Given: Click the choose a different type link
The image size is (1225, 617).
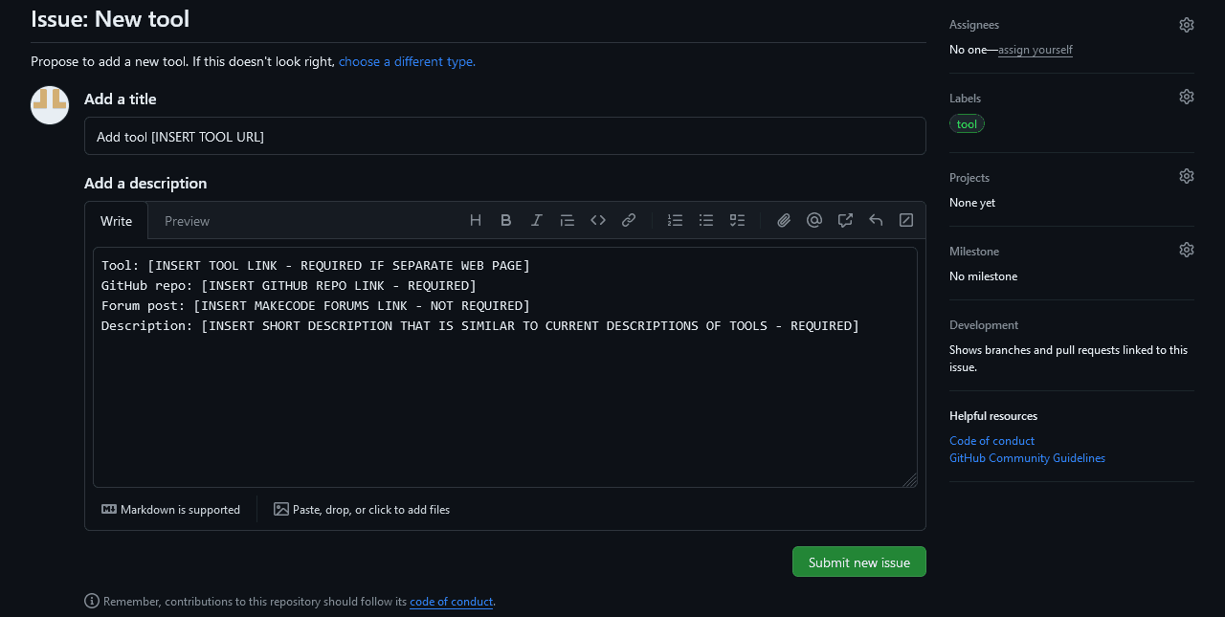Looking at the screenshot, I should click(407, 61).
